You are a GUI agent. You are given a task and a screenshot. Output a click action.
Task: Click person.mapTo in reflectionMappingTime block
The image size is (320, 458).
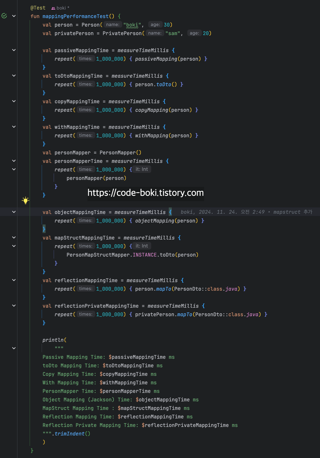(x=153, y=289)
